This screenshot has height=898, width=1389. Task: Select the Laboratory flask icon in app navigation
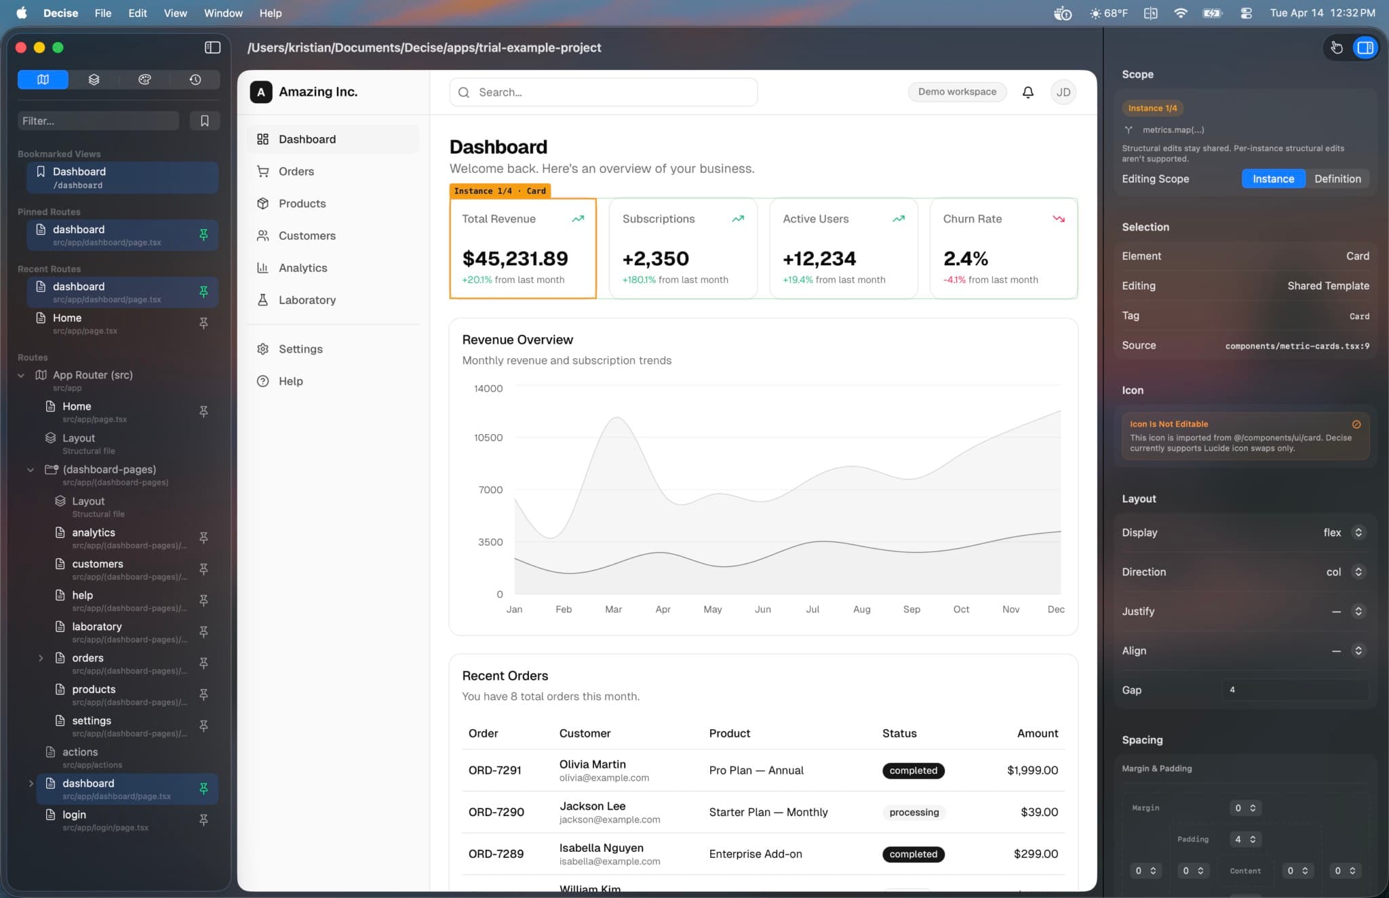pyautogui.click(x=264, y=299)
